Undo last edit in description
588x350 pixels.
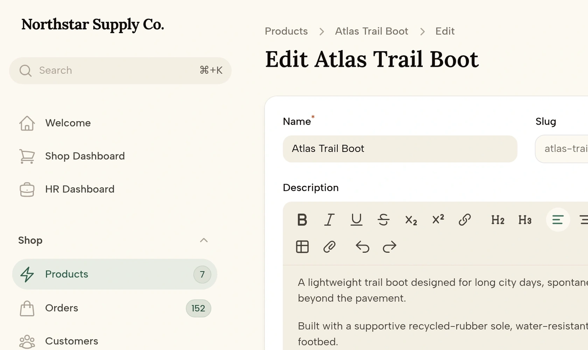tap(362, 247)
